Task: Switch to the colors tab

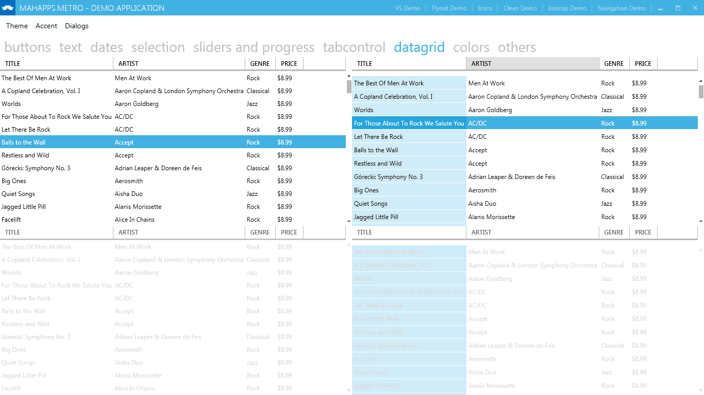Action: click(471, 47)
